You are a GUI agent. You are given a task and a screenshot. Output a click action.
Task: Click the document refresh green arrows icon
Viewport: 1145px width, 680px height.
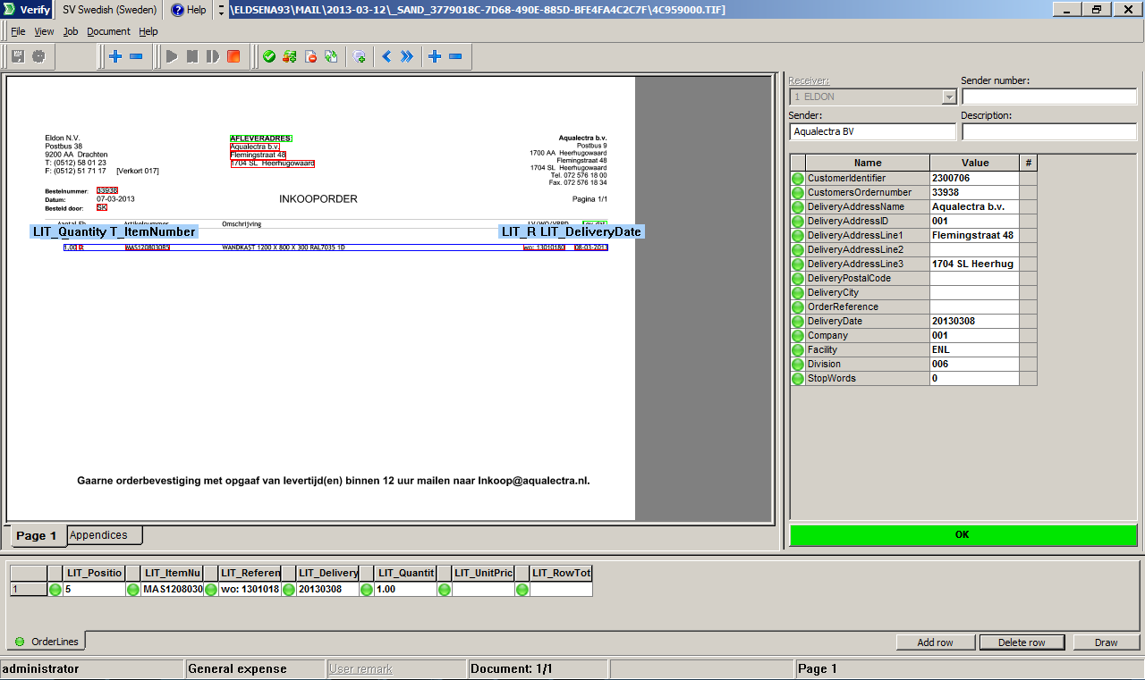click(331, 56)
